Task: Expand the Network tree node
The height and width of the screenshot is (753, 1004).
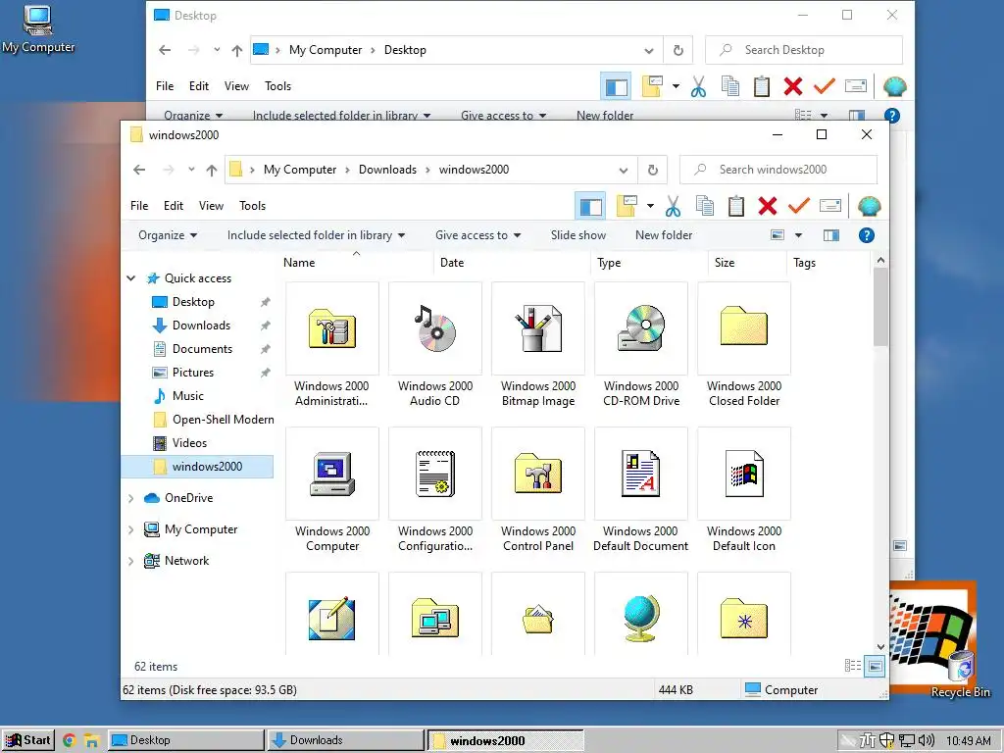Action: [x=130, y=561]
